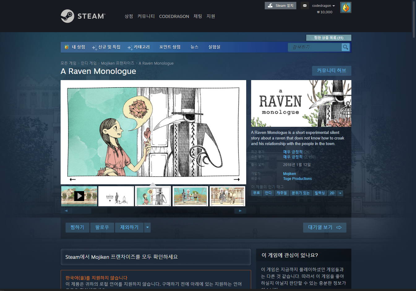The width and height of the screenshot is (416, 291).
Task: Open the Mojiken developer link
Action: click(289, 174)
